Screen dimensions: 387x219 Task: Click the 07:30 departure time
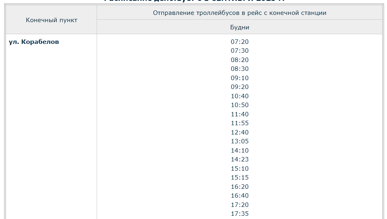coord(239,51)
